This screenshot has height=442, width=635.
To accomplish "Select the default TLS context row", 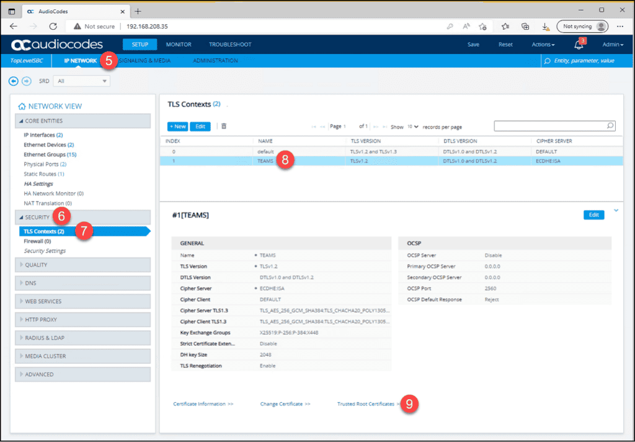I will [x=391, y=152].
